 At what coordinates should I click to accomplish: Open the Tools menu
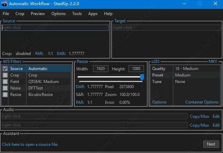pos(77,14)
